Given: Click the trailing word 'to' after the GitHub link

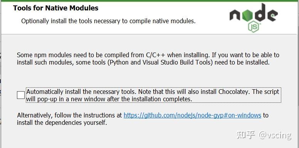Looking at the screenshot, I should pos(265,115).
